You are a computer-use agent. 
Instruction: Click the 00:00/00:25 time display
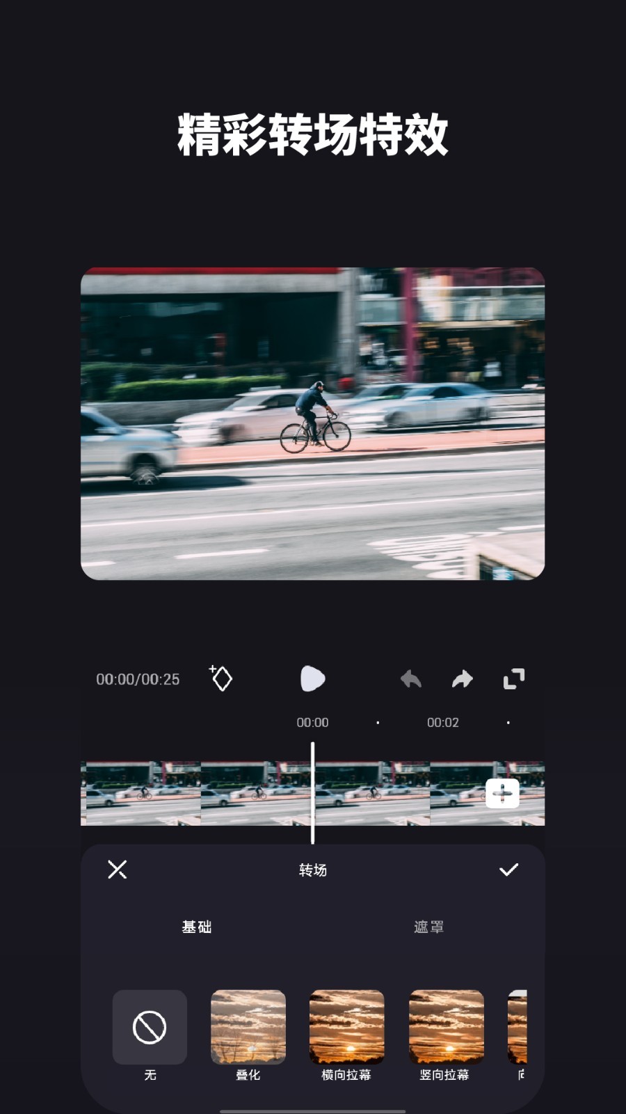pyautogui.click(x=138, y=679)
